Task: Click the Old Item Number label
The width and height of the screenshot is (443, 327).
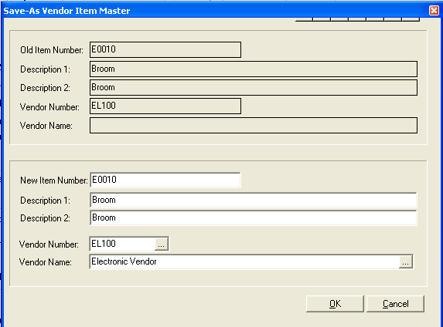Action: point(52,50)
